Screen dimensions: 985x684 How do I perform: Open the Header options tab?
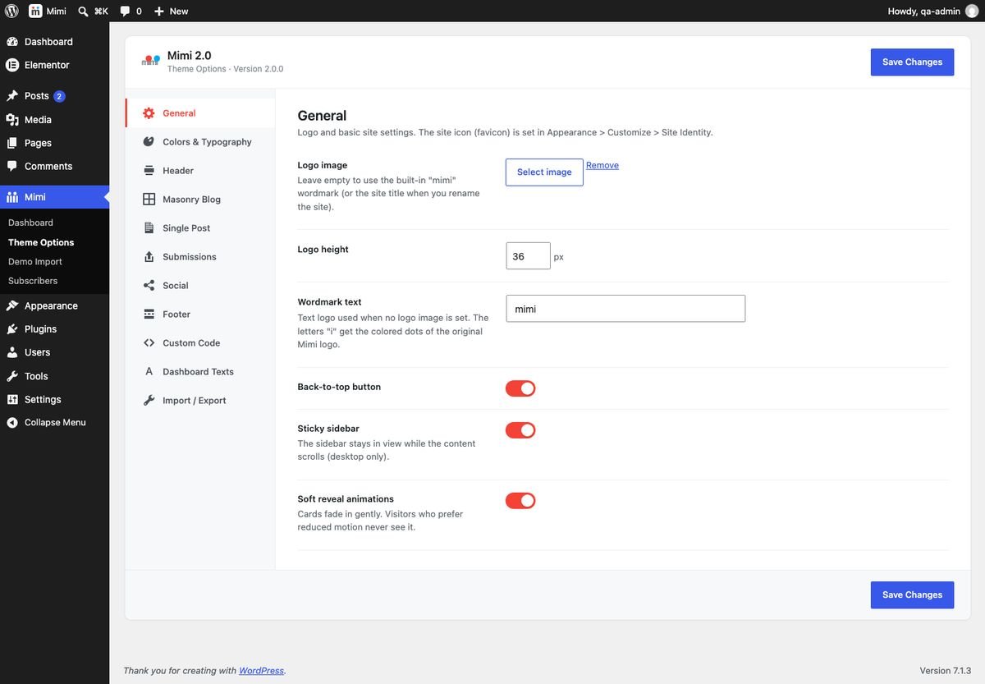(x=200, y=171)
